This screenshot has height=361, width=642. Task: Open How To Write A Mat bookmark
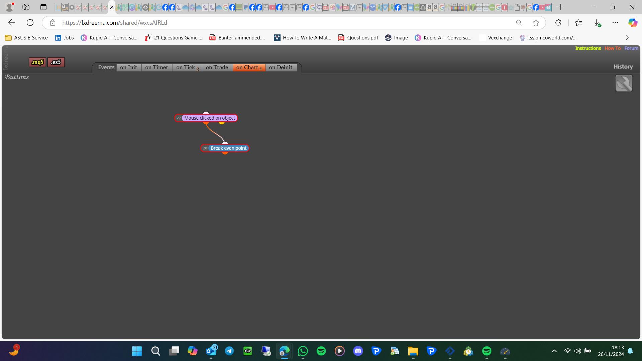tap(302, 38)
